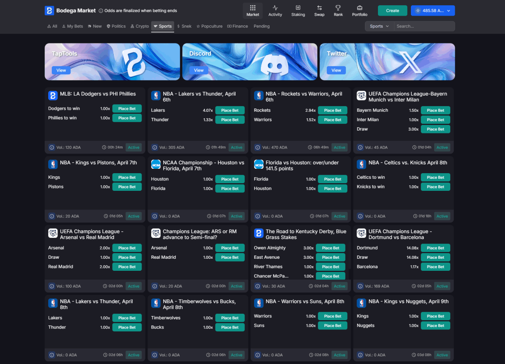Switch to the Politics tab

116,26
